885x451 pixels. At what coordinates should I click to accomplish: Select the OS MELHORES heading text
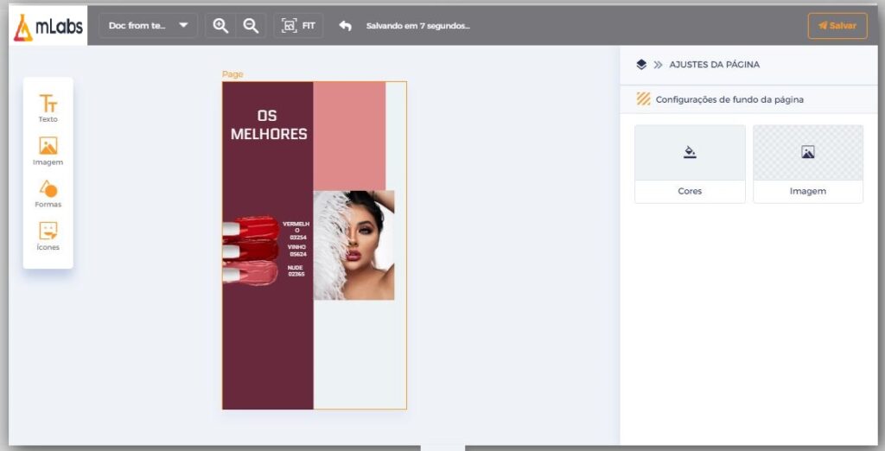coord(269,124)
